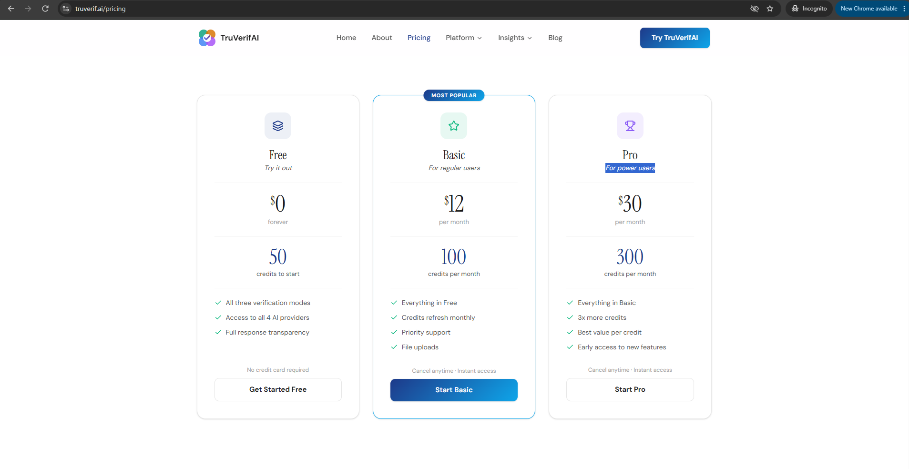Image resolution: width=909 pixels, height=469 pixels.
Task: Click the highlighted 'For power users' text
Action: (630, 168)
